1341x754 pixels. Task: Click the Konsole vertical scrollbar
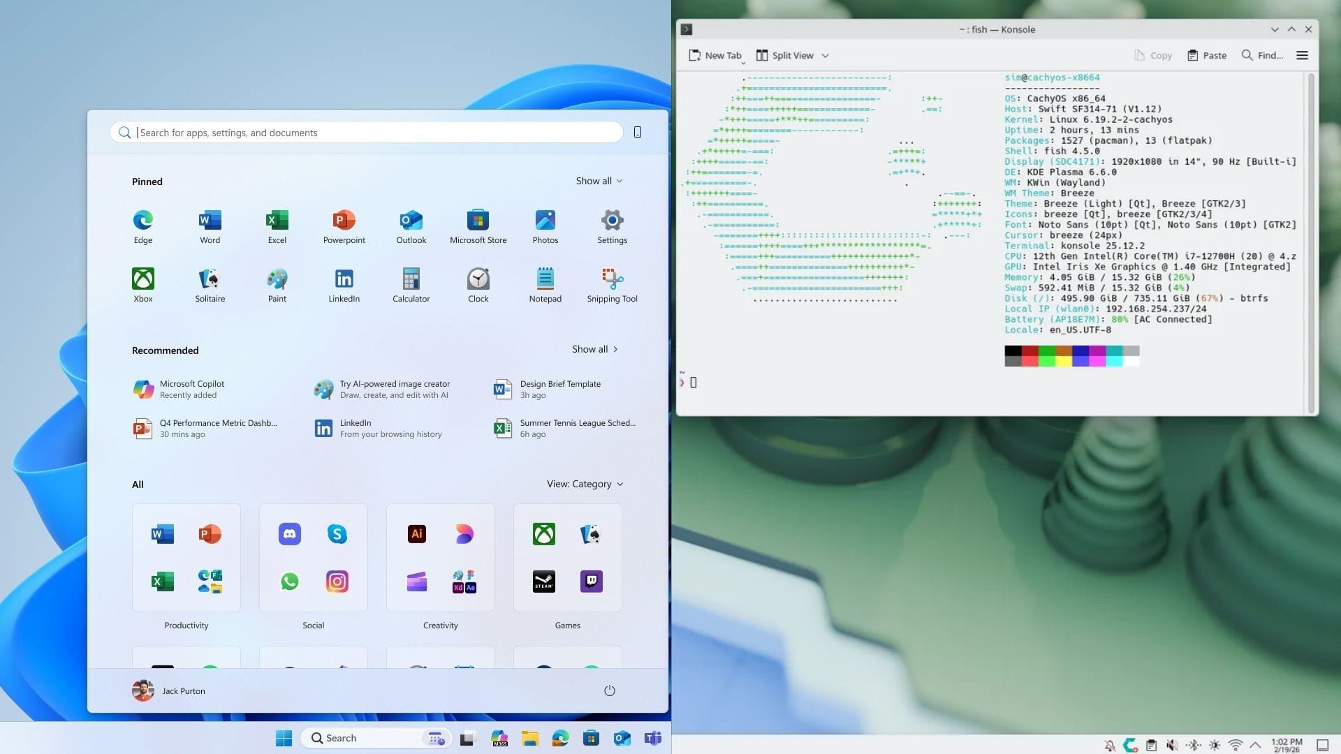1311,243
